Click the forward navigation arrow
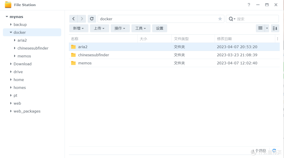The width and height of the screenshot is (284, 158). [x=82, y=19]
